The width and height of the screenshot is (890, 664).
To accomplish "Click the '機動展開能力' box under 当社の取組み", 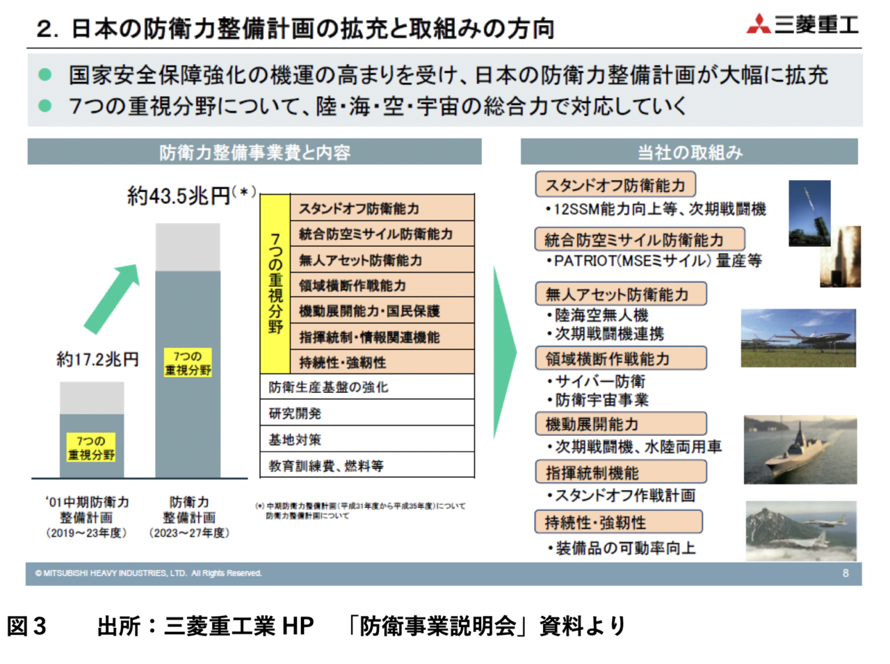I will 621,423.
